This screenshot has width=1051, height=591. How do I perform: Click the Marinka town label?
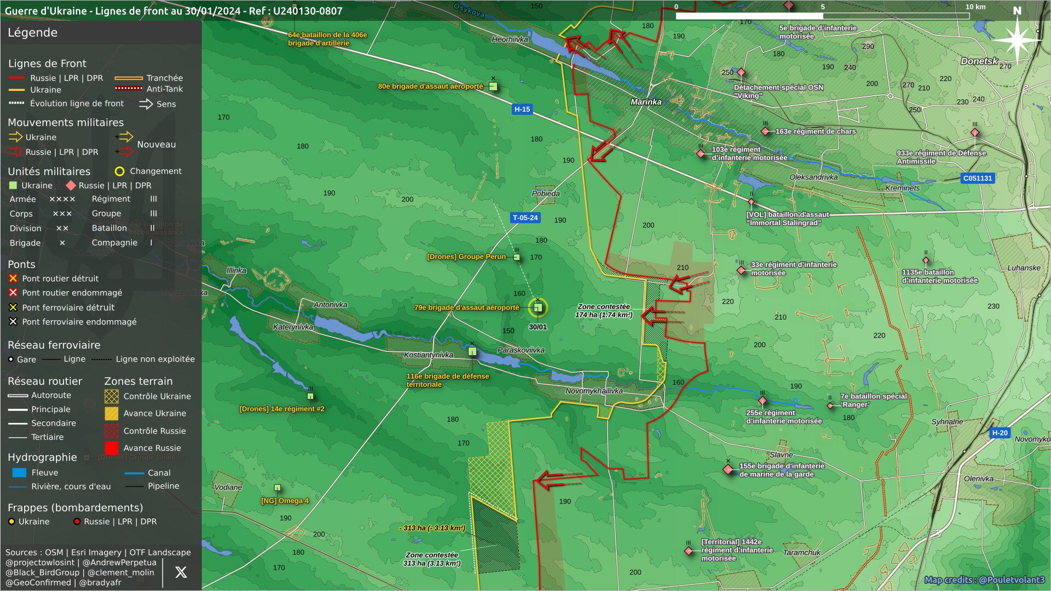point(646,102)
